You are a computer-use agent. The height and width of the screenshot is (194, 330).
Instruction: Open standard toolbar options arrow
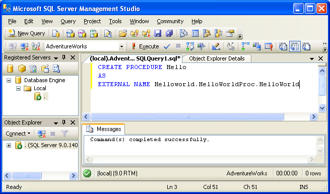tap(240, 36)
